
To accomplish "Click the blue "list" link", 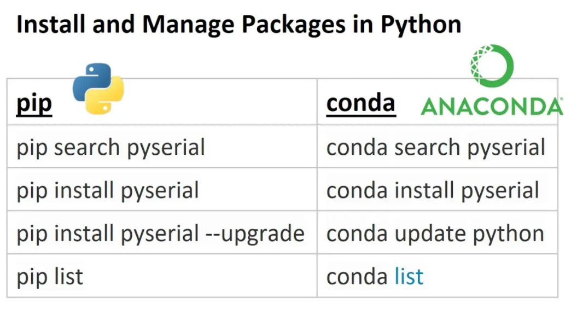I will pos(409,277).
